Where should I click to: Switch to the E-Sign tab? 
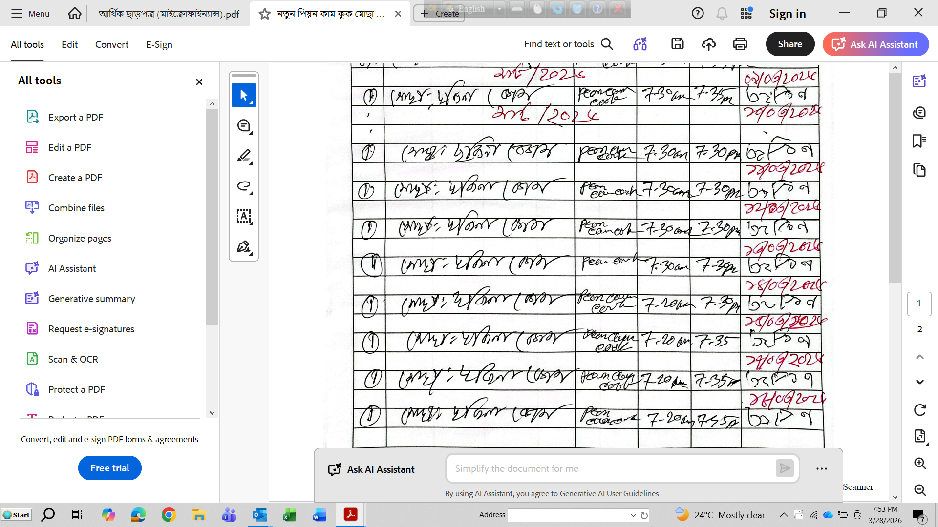[x=159, y=44]
